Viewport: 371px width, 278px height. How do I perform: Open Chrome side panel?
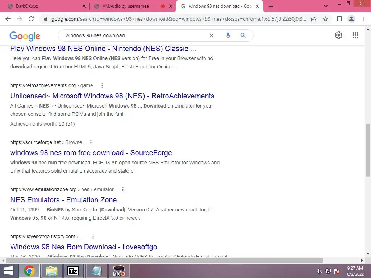340,19
